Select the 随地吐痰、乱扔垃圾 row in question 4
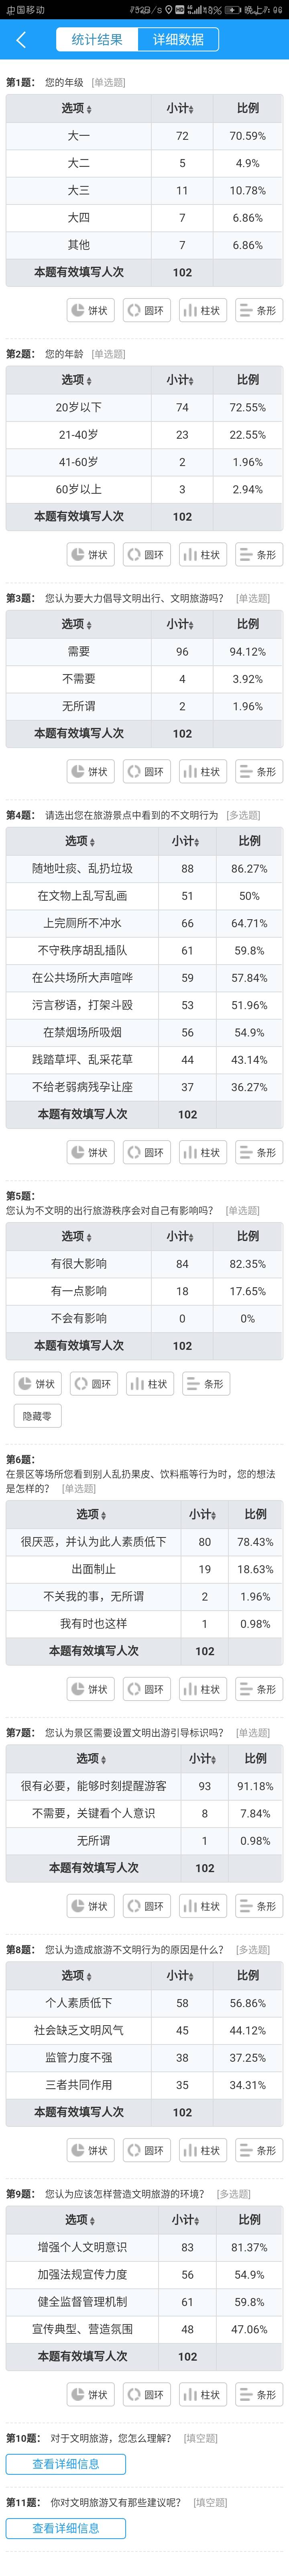 (144, 868)
